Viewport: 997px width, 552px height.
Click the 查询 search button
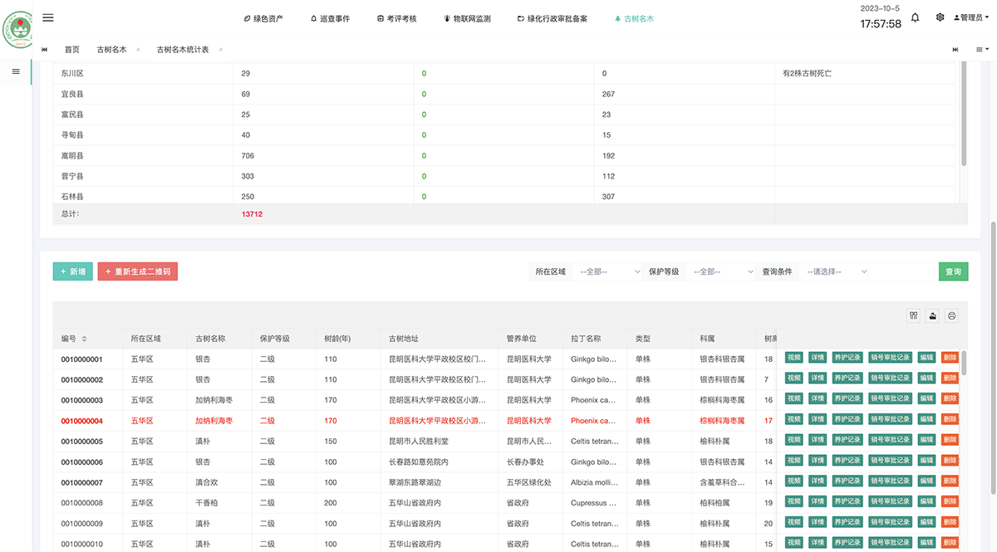[953, 271]
